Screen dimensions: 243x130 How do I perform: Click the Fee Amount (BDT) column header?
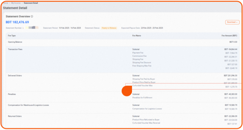(x=229, y=36)
